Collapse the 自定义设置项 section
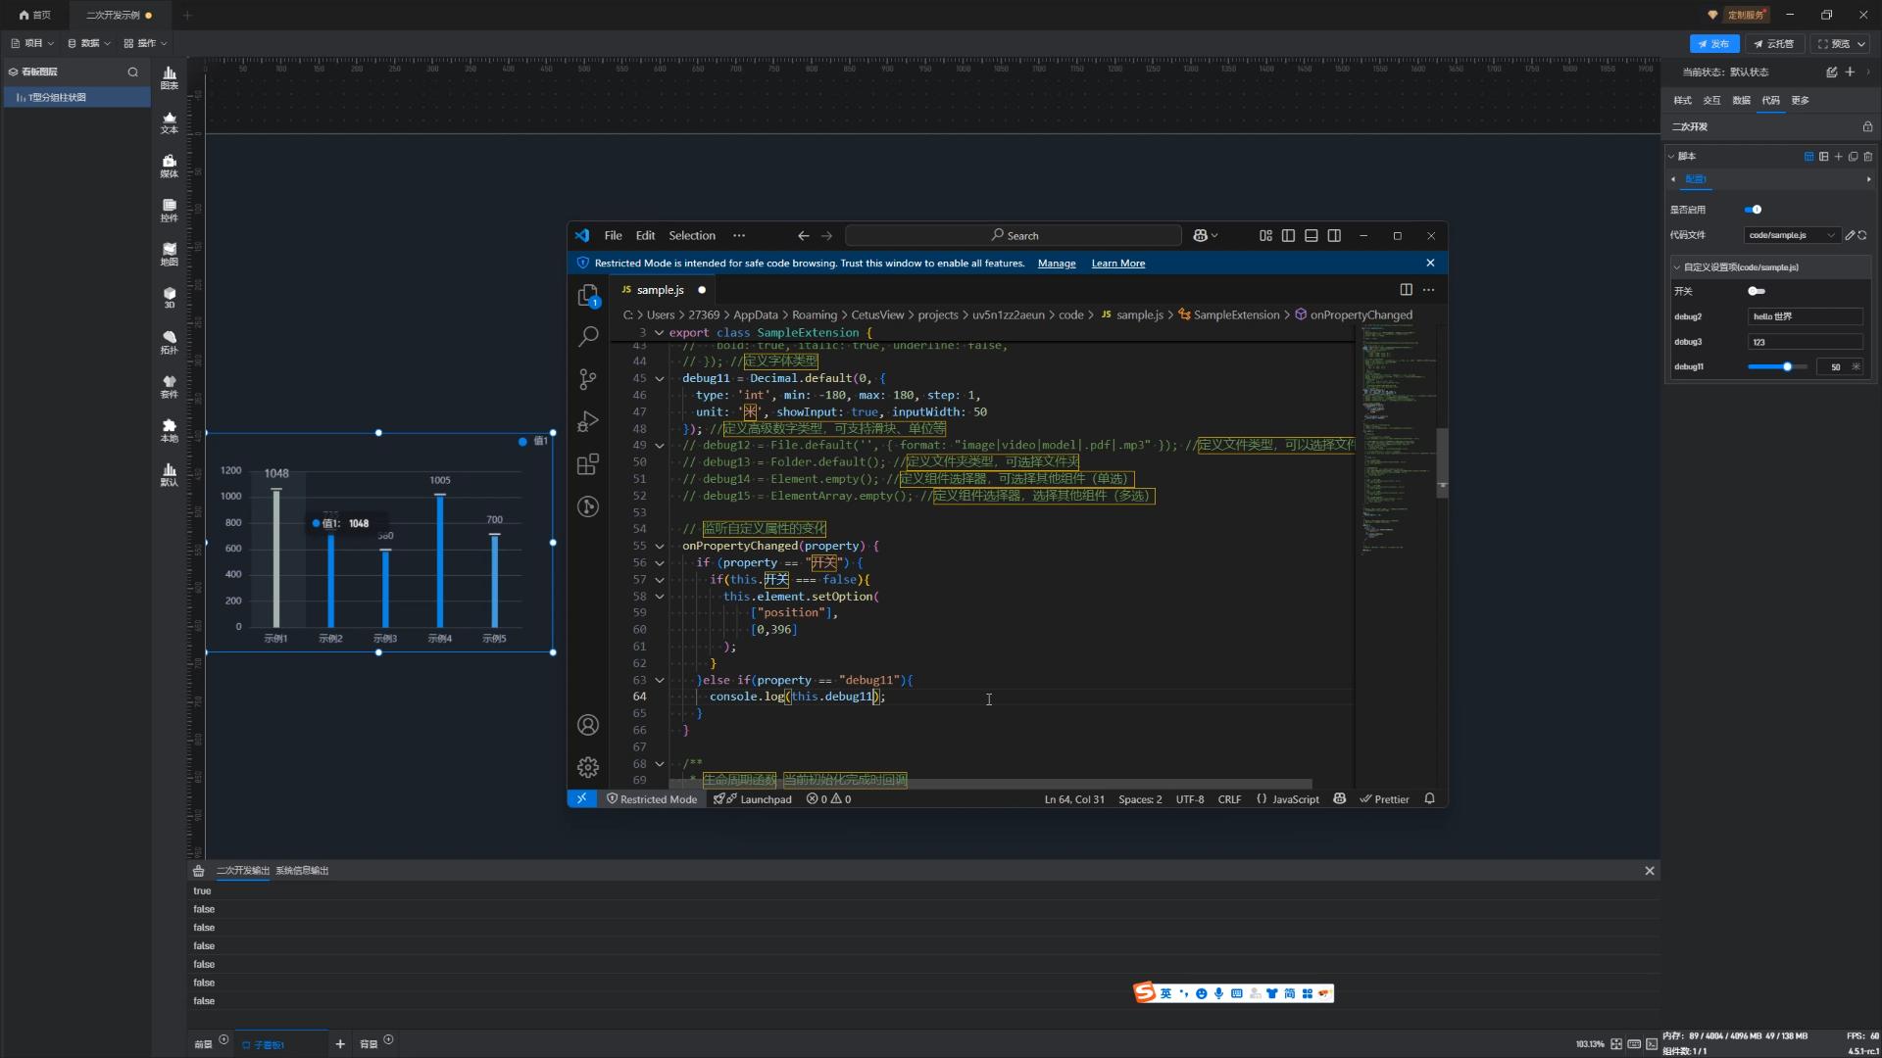Screen dimensions: 1882x1058 pyautogui.click(x=1676, y=267)
